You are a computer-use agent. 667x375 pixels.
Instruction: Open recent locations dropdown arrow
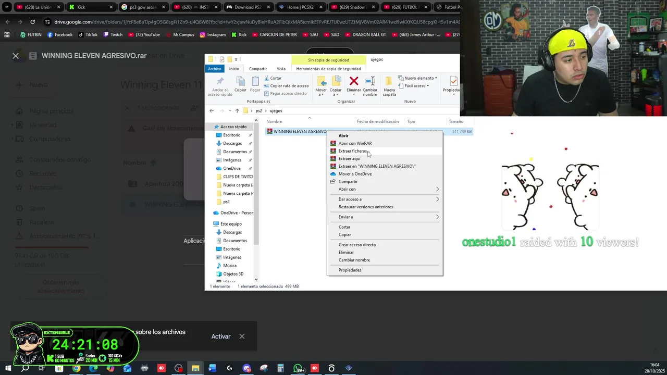click(230, 110)
